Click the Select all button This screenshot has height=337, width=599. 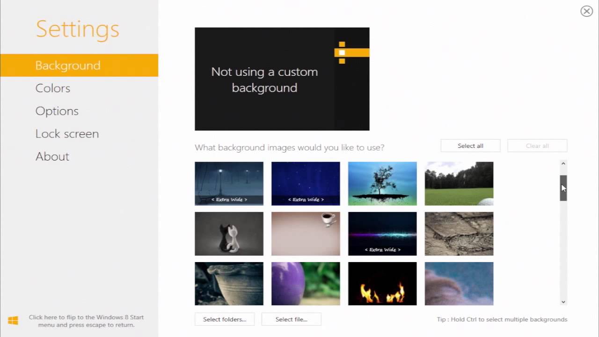(x=470, y=146)
